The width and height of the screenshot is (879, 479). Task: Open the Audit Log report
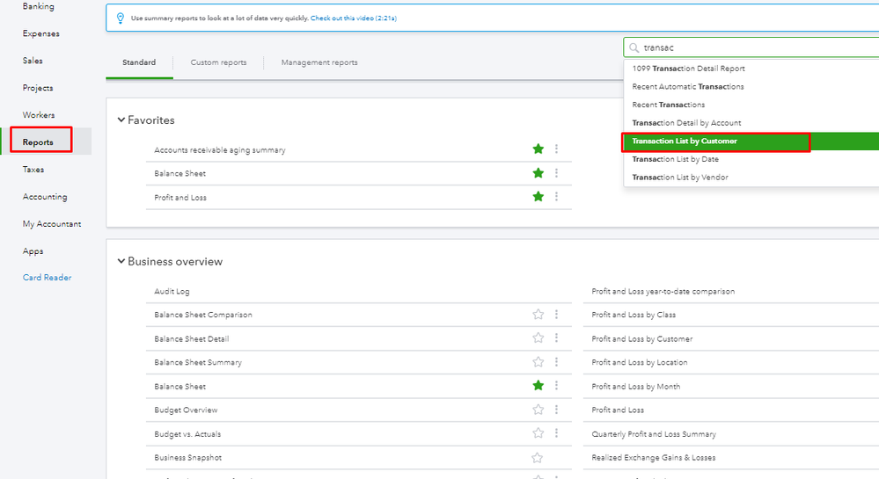(172, 291)
